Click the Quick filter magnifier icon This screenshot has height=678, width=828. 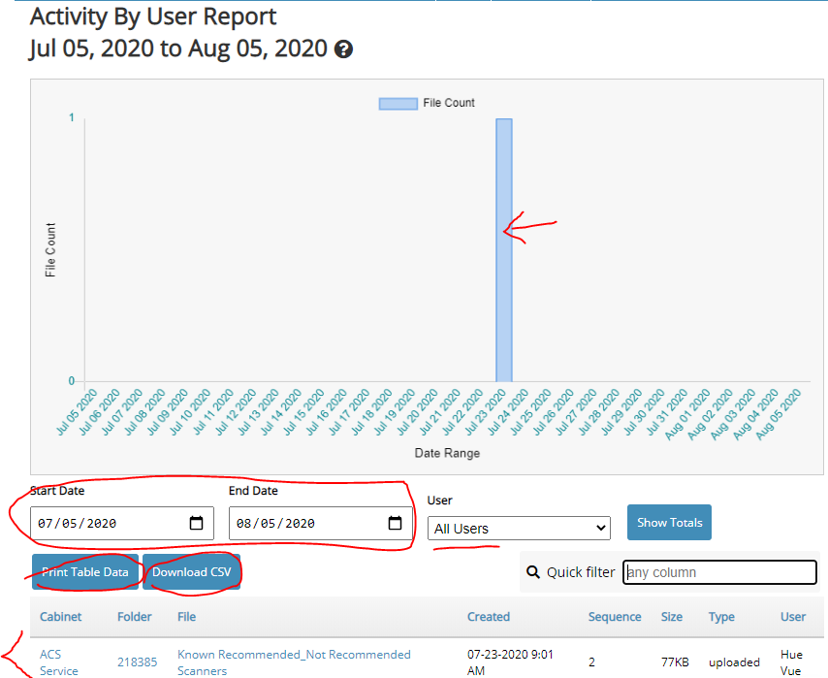[x=532, y=572]
